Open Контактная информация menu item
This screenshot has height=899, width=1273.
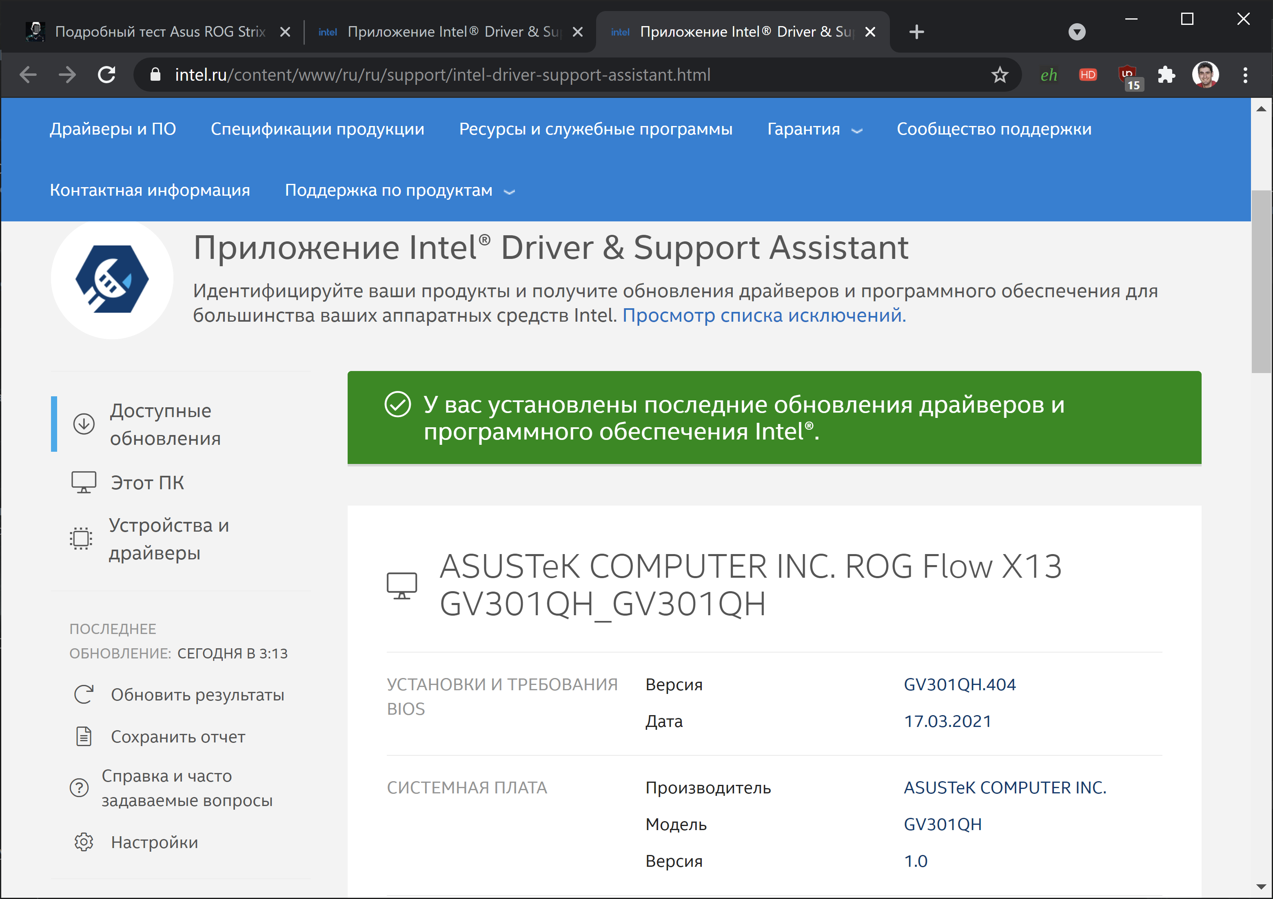pyautogui.click(x=150, y=190)
